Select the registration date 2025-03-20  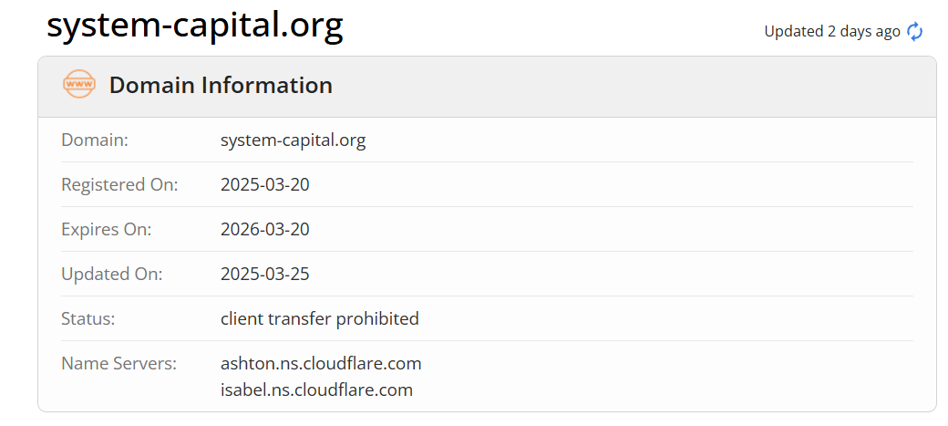click(265, 185)
